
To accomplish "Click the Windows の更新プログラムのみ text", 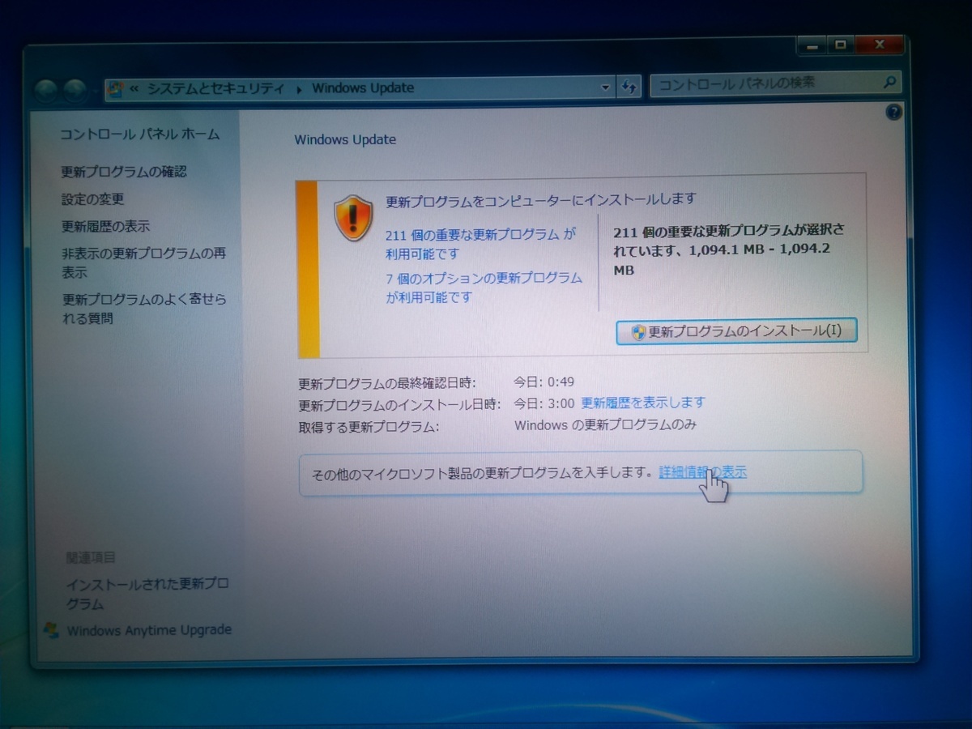I will [606, 424].
